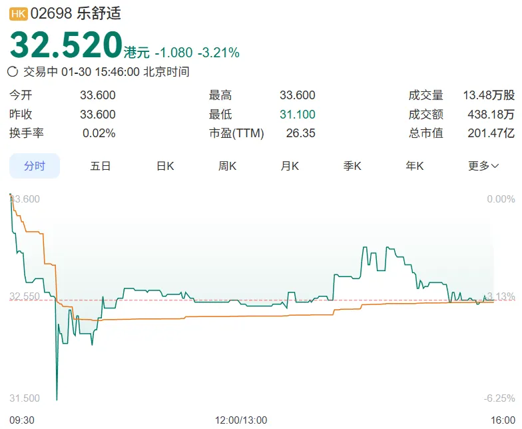Click the price line's lowest dip point
The width and height of the screenshot is (522, 429).
pos(57,400)
